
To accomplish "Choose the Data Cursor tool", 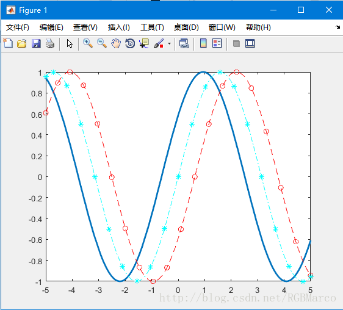I will 144,43.
